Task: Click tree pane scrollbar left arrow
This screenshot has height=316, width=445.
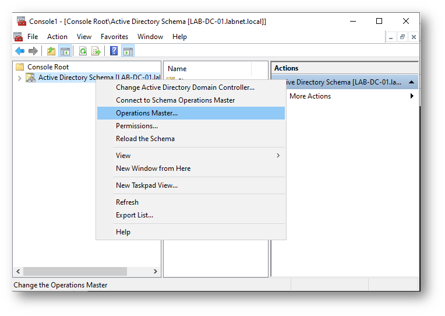Action: coord(18,271)
